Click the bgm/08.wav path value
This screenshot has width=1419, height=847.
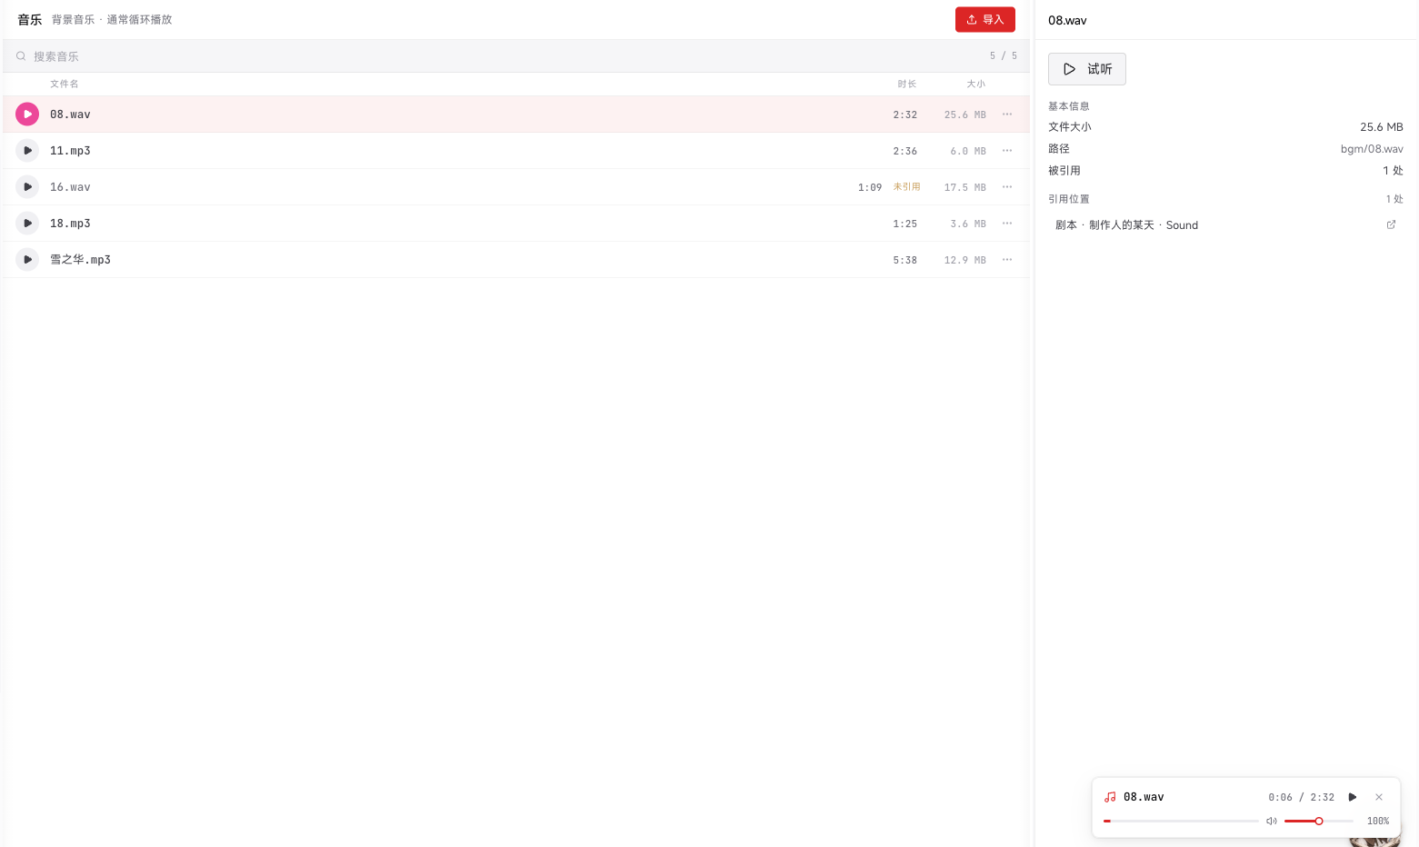[x=1372, y=149]
